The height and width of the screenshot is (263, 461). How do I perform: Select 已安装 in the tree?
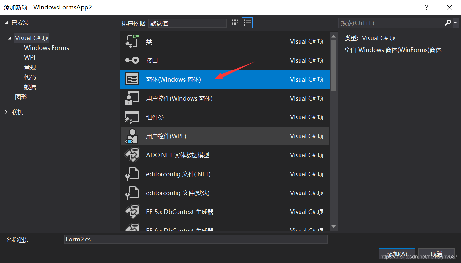point(20,23)
